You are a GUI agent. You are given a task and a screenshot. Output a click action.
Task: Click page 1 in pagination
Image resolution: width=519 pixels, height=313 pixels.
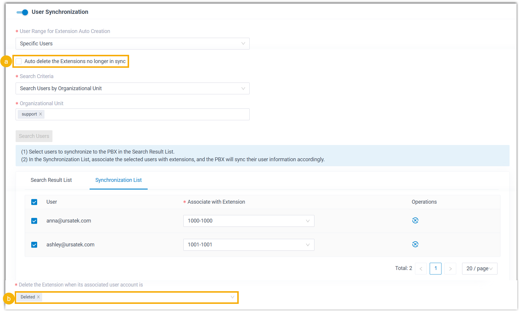tap(435, 268)
